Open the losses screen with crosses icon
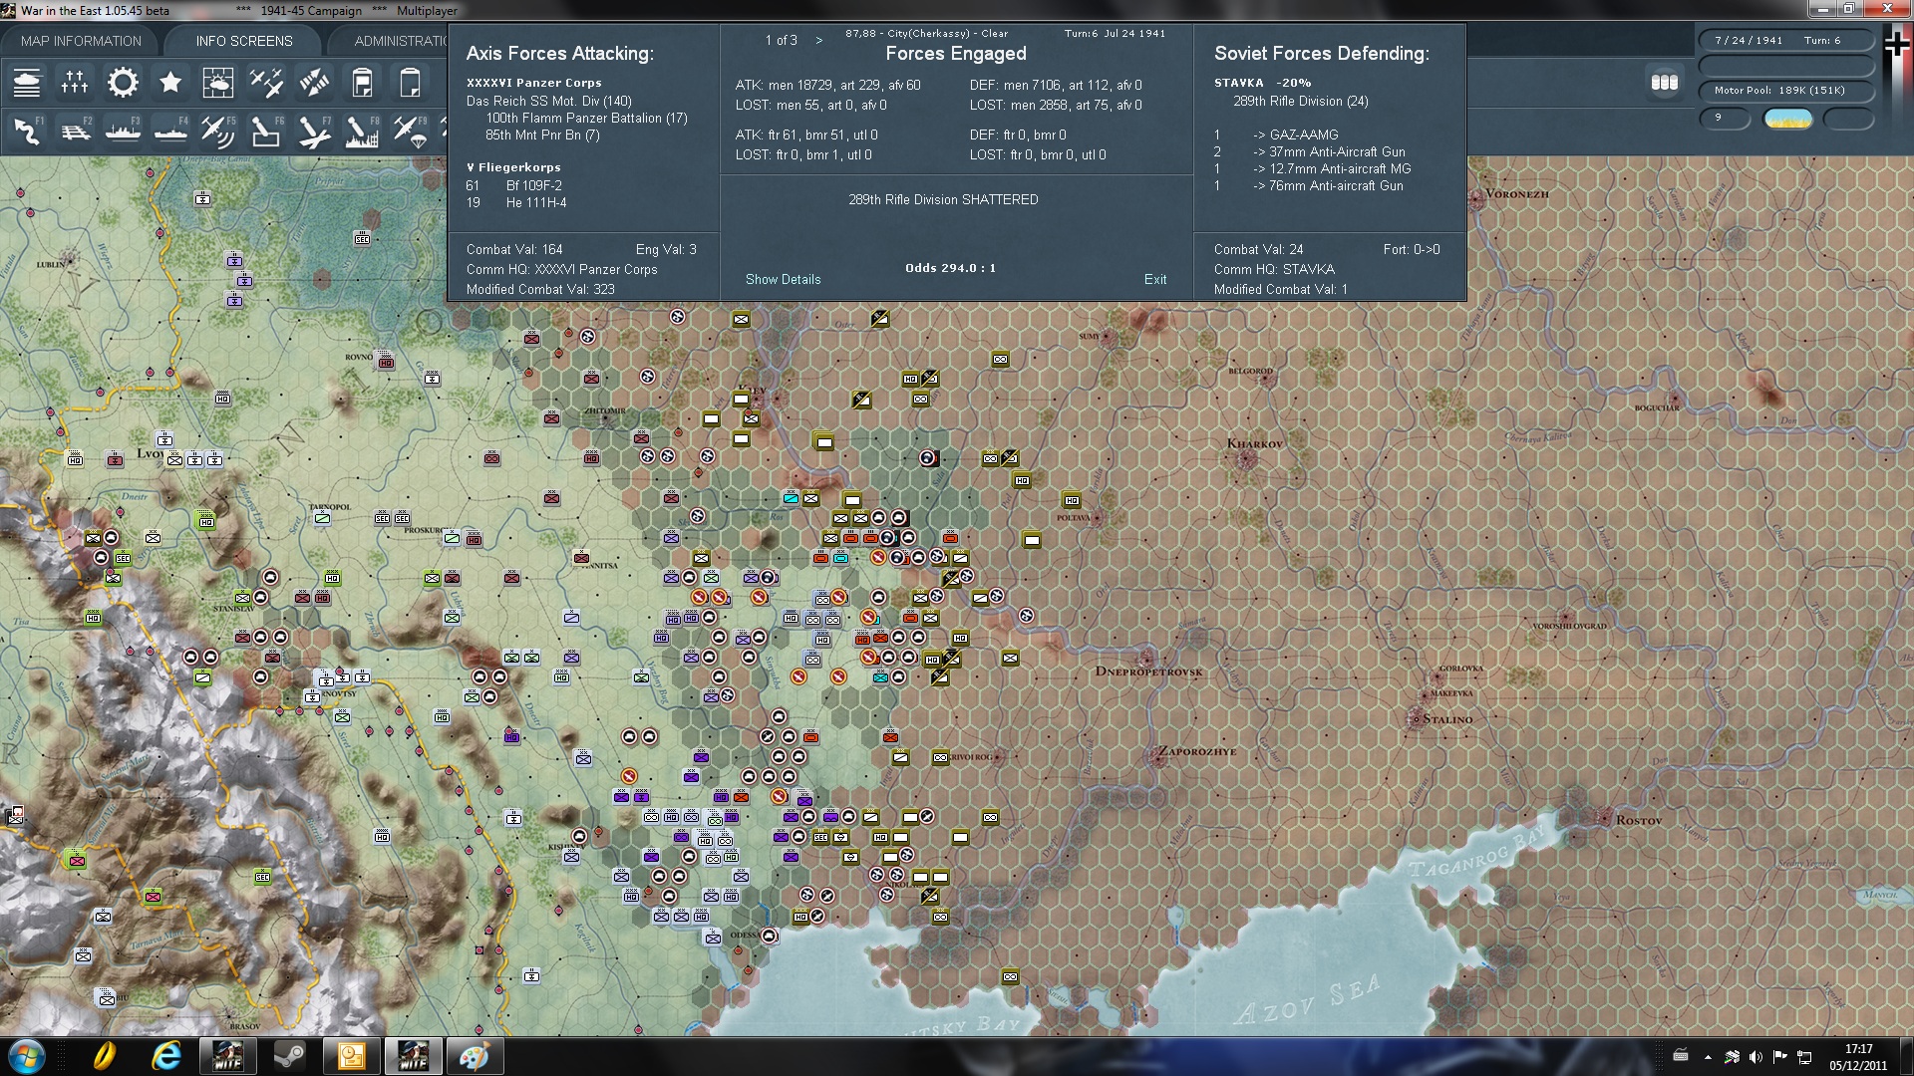Viewport: 1914px width, 1076px height. click(x=75, y=83)
